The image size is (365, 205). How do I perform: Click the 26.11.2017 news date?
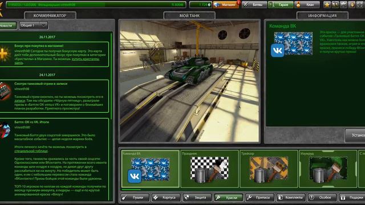pyautogui.click(x=47, y=37)
